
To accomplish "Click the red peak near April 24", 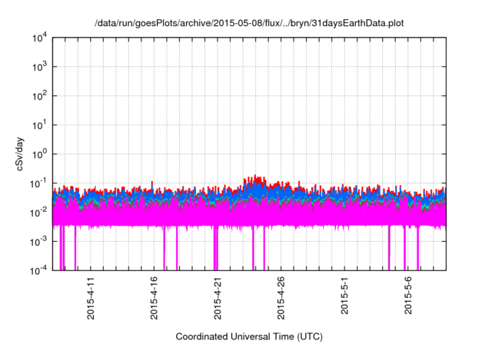I will coord(255,179).
